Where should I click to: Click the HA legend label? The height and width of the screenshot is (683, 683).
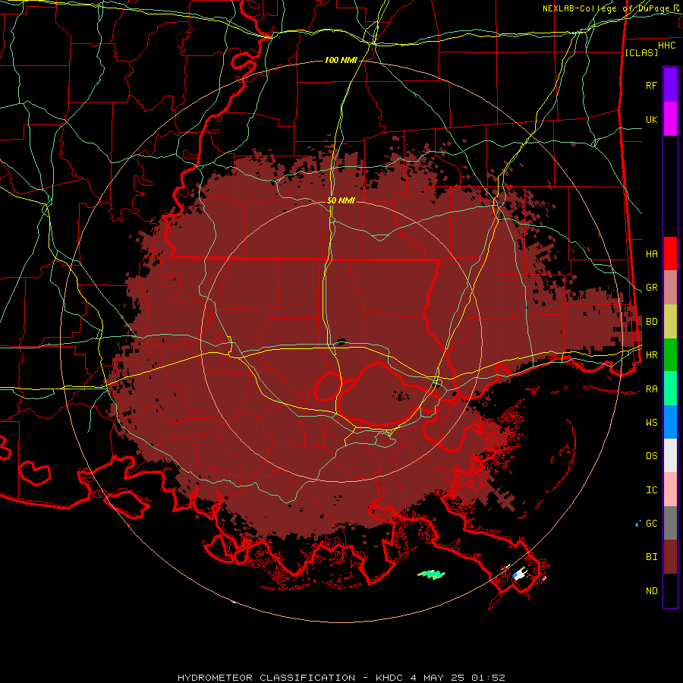pyautogui.click(x=651, y=254)
